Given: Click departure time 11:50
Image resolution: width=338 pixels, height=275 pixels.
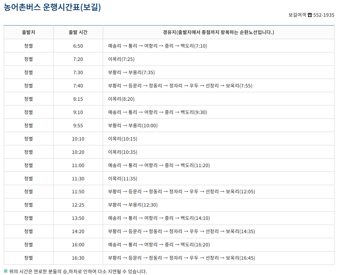Looking at the screenshot, I should (x=78, y=192).
